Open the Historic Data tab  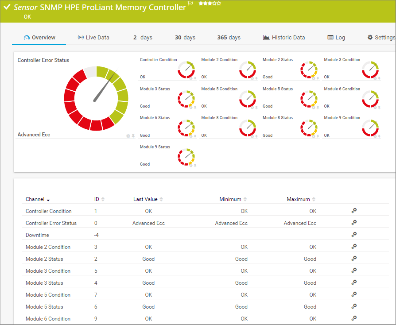tap(284, 38)
